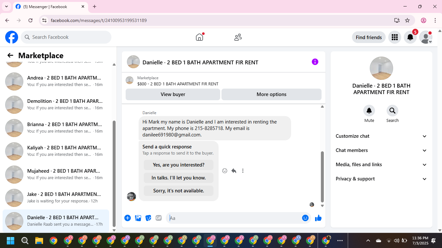Click Danielle's large listing photo

pyautogui.click(x=381, y=68)
